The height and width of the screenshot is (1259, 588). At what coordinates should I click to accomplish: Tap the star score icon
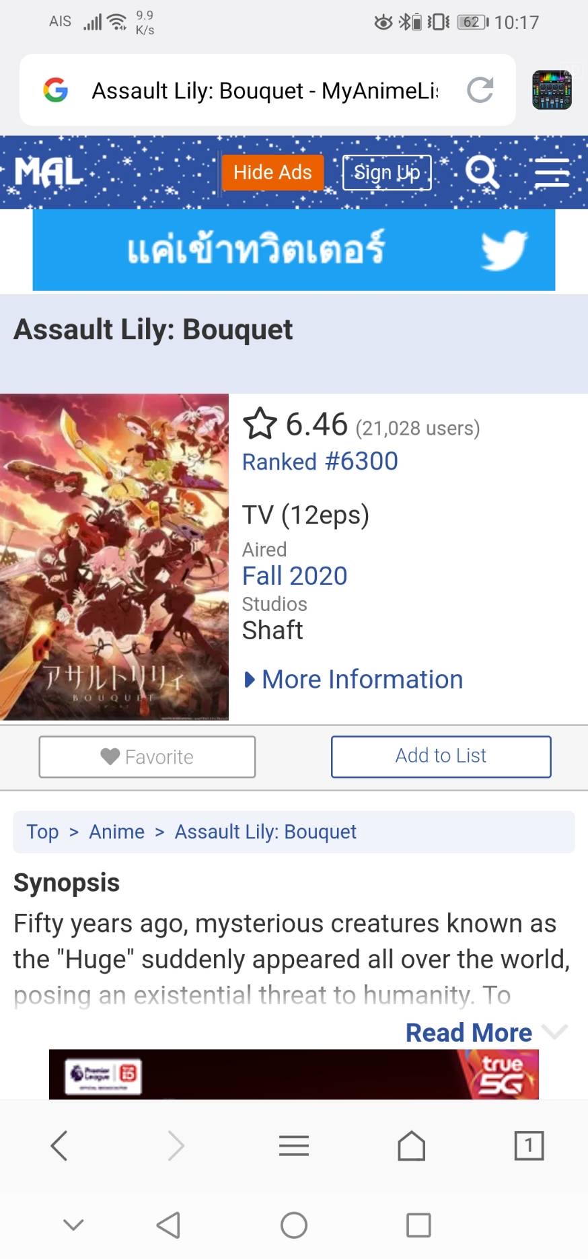260,424
